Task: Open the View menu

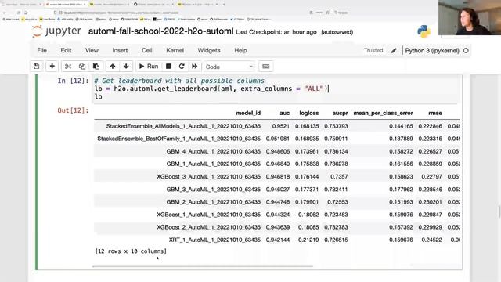Action: coord(92,50)
